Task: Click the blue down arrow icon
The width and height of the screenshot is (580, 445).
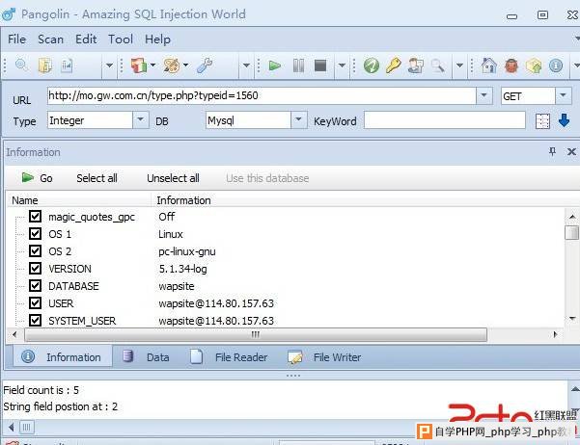Action: click(565, 120)
